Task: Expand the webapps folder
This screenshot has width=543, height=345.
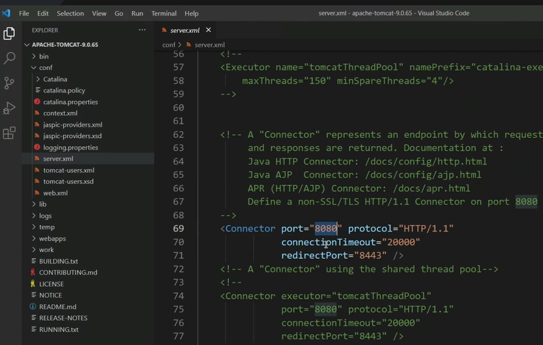Action: (x=33, y=238)
